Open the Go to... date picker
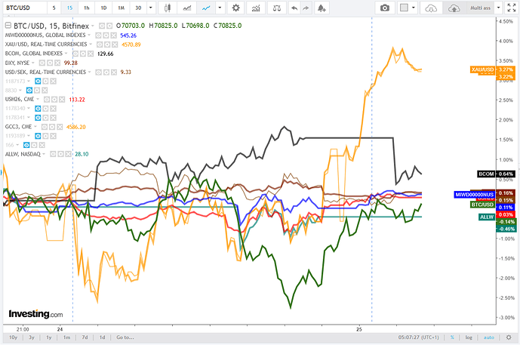Screen dimensions: 520x345 click(x=125, y=337)
